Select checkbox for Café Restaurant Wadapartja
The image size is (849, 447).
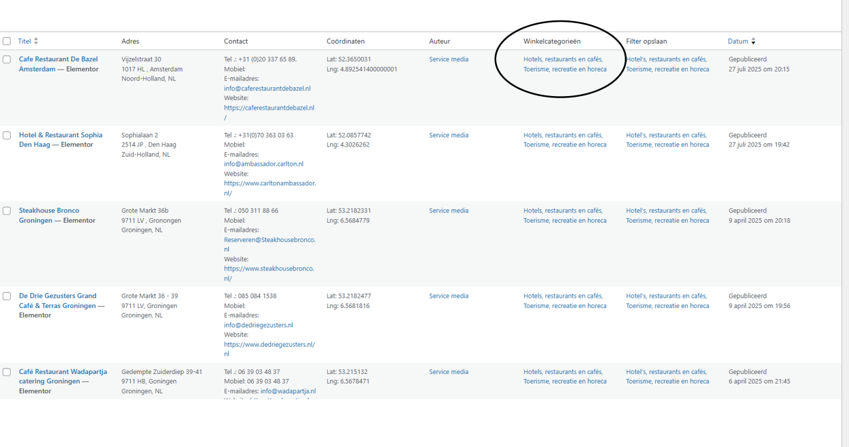click(x=7, y=372)
